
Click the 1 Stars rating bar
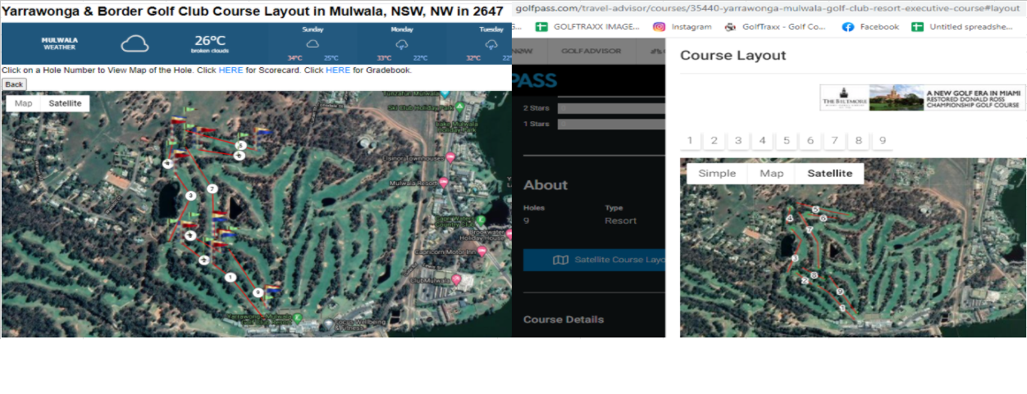click(612, 124)
